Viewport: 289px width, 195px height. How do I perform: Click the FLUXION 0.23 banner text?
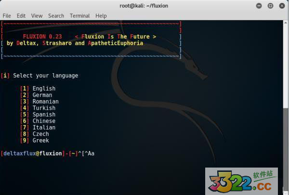coord(42,37)
